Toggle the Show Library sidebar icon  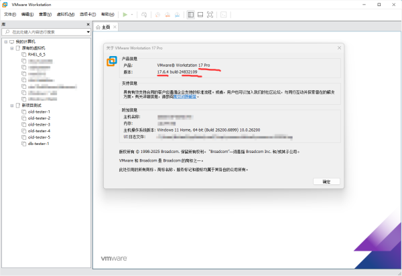[191, 15]
